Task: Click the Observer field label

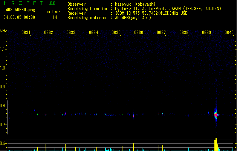Action: [76, 4]
